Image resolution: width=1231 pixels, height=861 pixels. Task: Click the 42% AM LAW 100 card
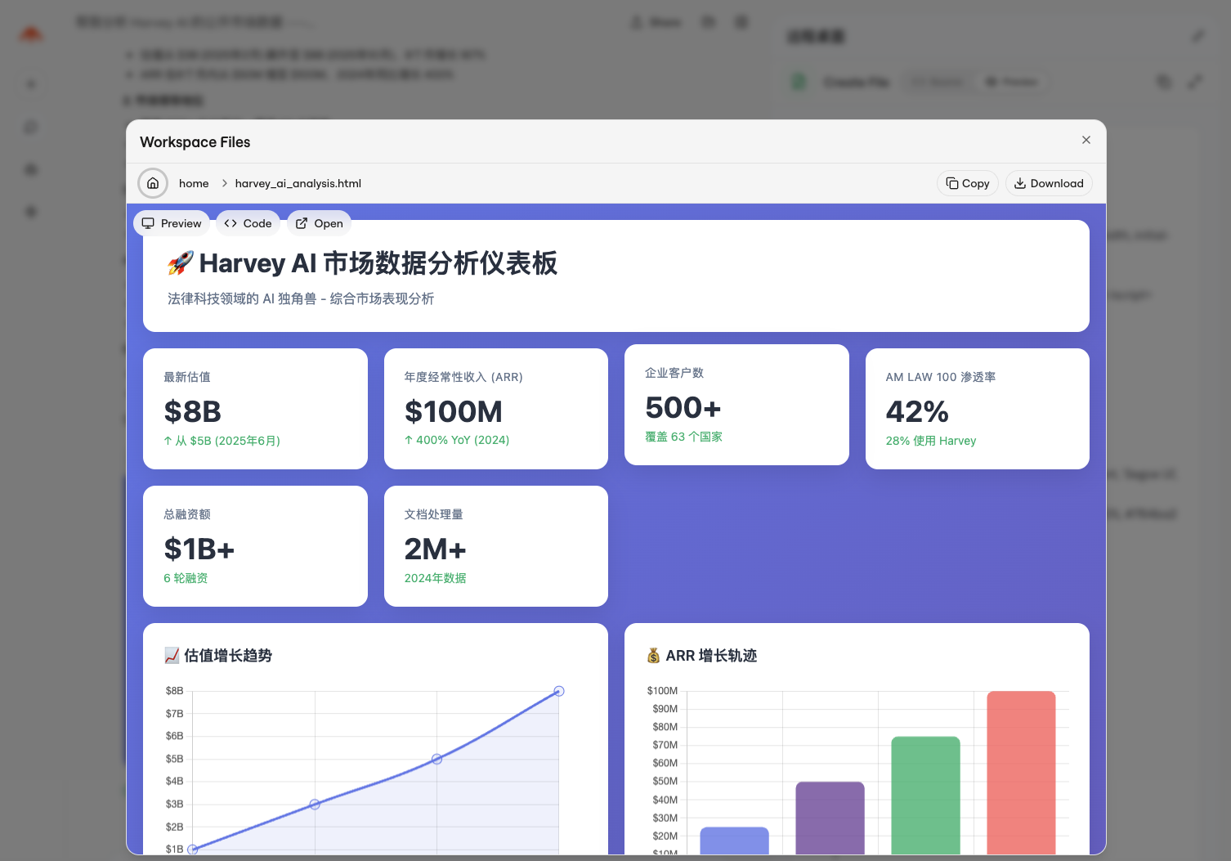(x=977, y=409)
